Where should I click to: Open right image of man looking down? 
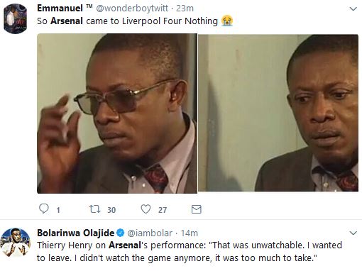click(x=278, y=113)
